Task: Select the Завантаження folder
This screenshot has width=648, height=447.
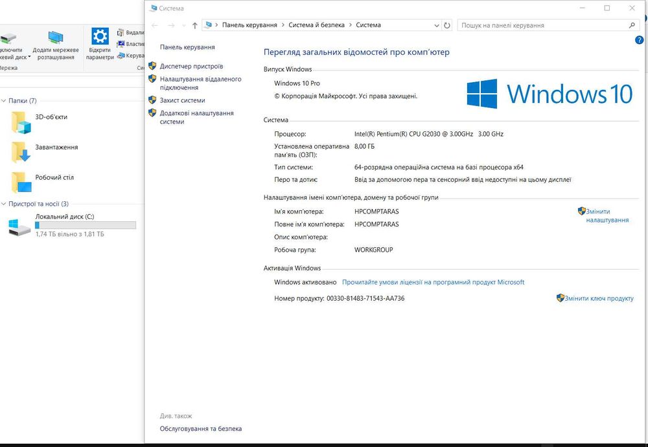Action: tap(44, 152)
